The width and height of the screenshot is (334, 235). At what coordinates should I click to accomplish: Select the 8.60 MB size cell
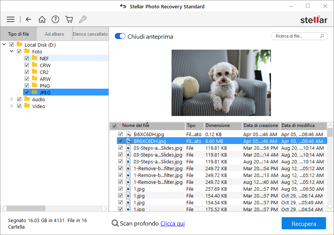(x=214, y=141)
